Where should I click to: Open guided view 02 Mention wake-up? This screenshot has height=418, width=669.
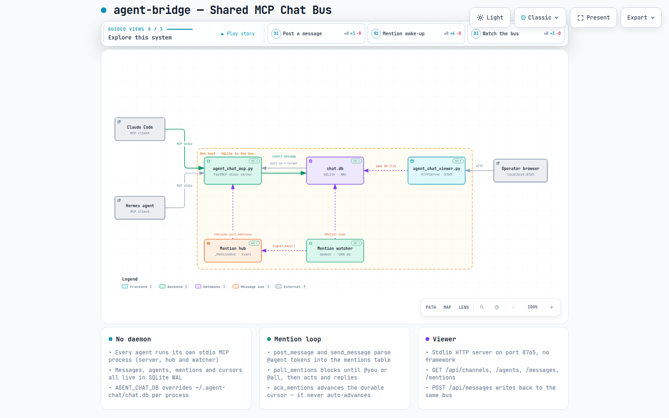416,33
